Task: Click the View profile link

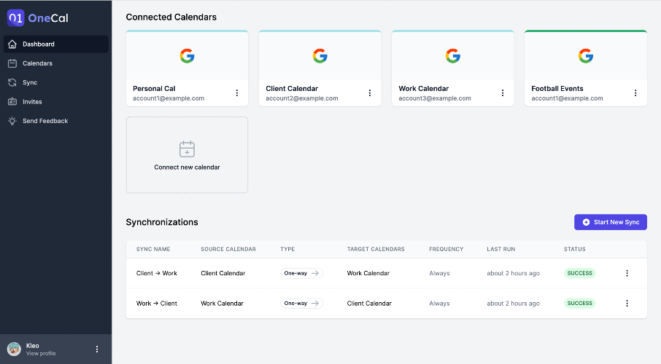Action: tap(41, 354)
